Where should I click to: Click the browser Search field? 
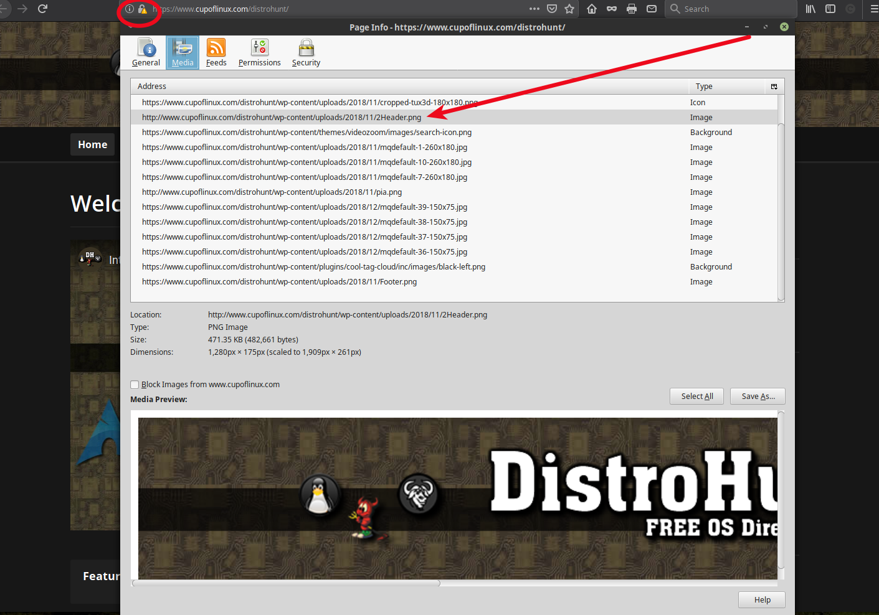(731, 9)
